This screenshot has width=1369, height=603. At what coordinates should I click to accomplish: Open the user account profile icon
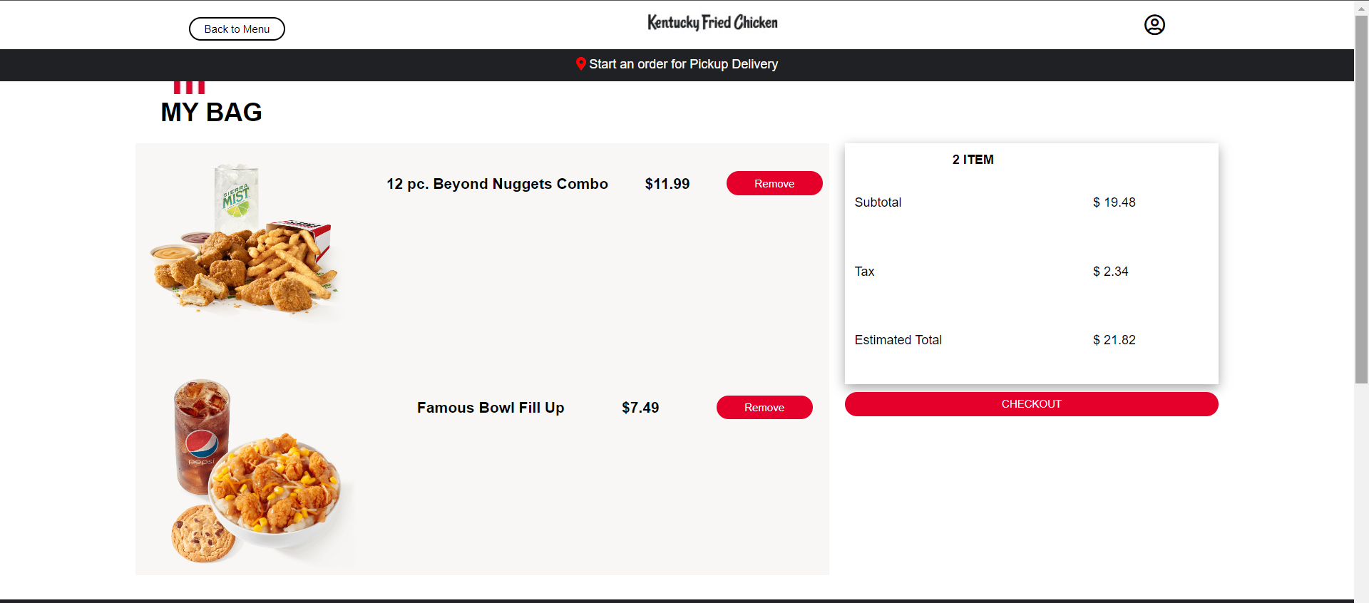[x=1154, y=25]
